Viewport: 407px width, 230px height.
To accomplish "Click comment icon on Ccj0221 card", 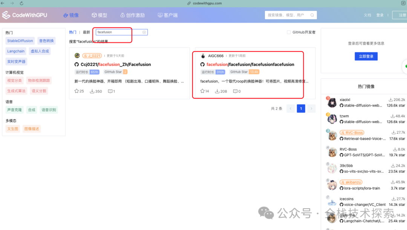I will (110, 91).
